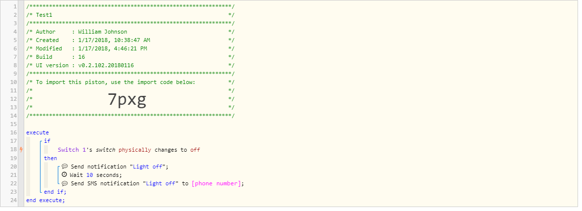Click the clock icon before Wait 10 seconds
This screenshot has height=211, width=582.
(x=64, y=174)
